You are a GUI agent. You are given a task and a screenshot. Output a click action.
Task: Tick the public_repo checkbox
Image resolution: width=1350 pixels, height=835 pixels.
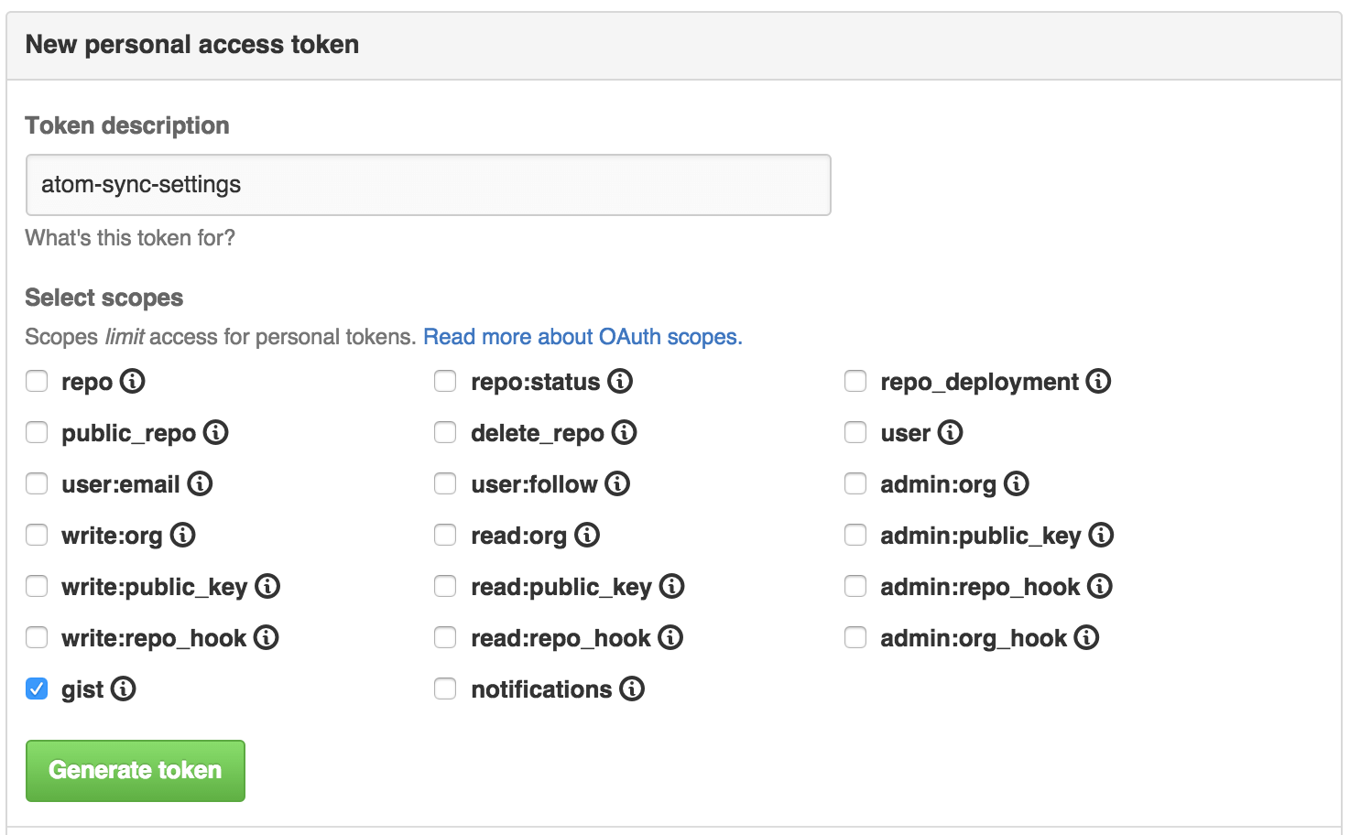pos(37,432)
